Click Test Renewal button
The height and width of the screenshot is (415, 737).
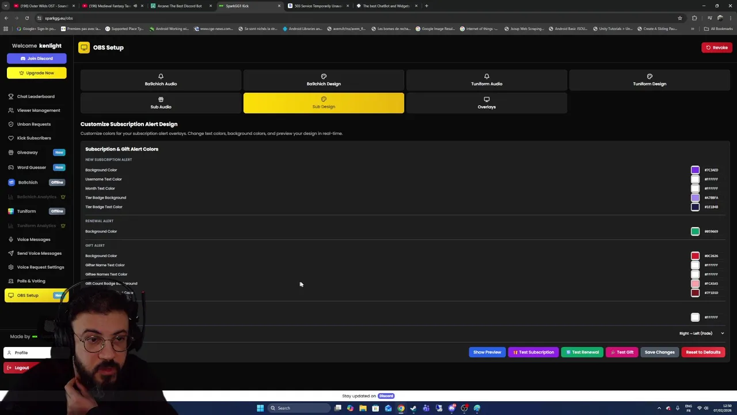(x=582, y=352)
